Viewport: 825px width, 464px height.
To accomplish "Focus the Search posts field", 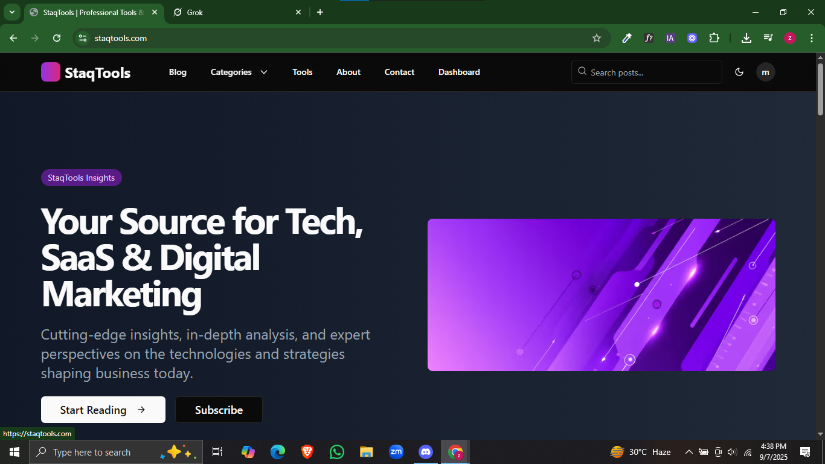I will tap(647, 72).
